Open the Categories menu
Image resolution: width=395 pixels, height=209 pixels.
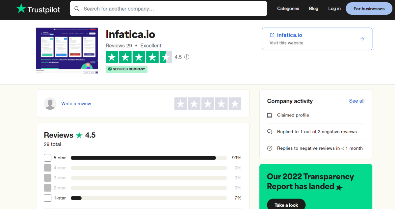[288, 9]
